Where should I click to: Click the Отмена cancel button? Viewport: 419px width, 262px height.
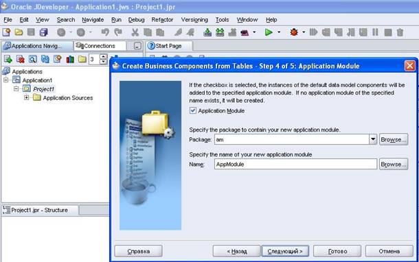click(389, 251)
